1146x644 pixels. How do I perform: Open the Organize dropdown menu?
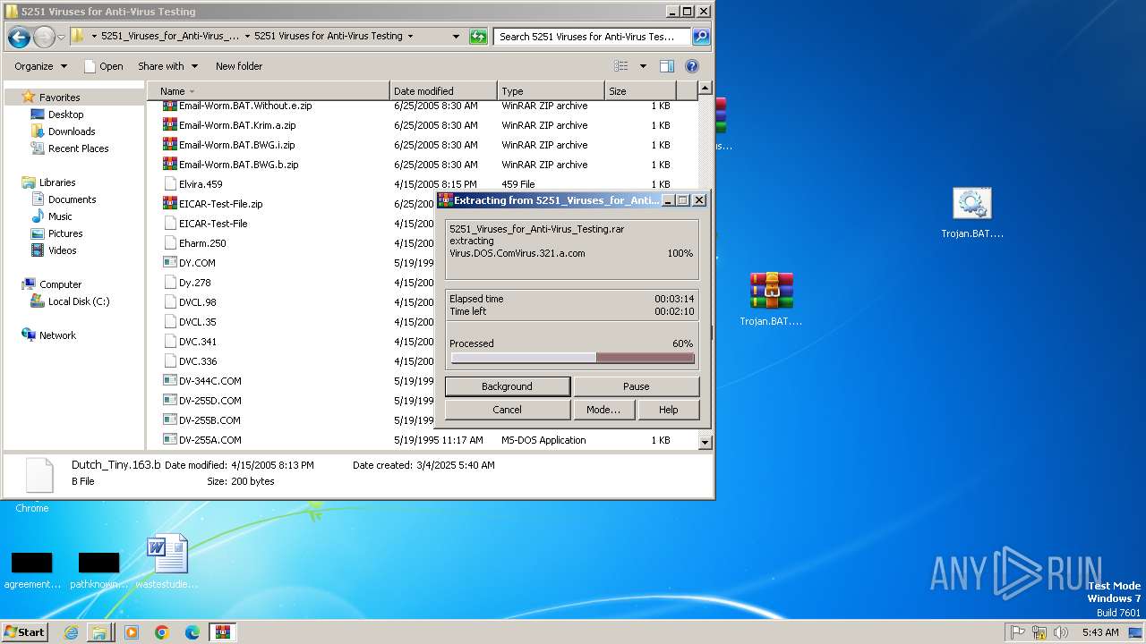[40, 66]
